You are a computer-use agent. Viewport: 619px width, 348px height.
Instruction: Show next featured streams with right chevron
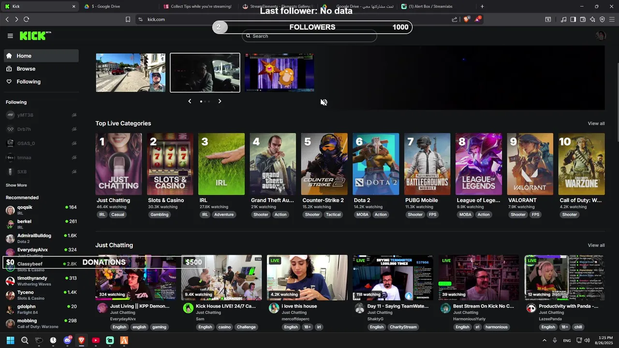pos(220,101)
